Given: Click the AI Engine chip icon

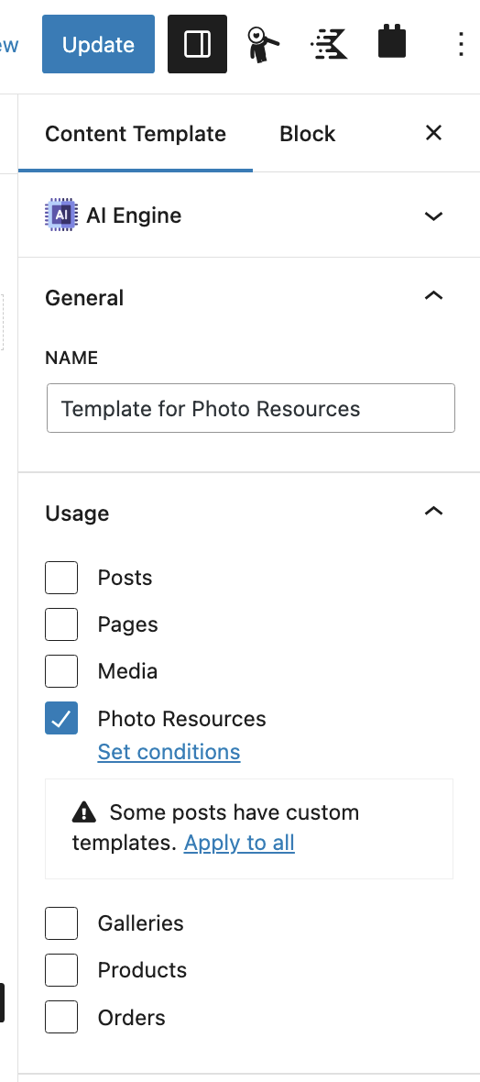Looking at the screenshot, I should coord(61,215).
